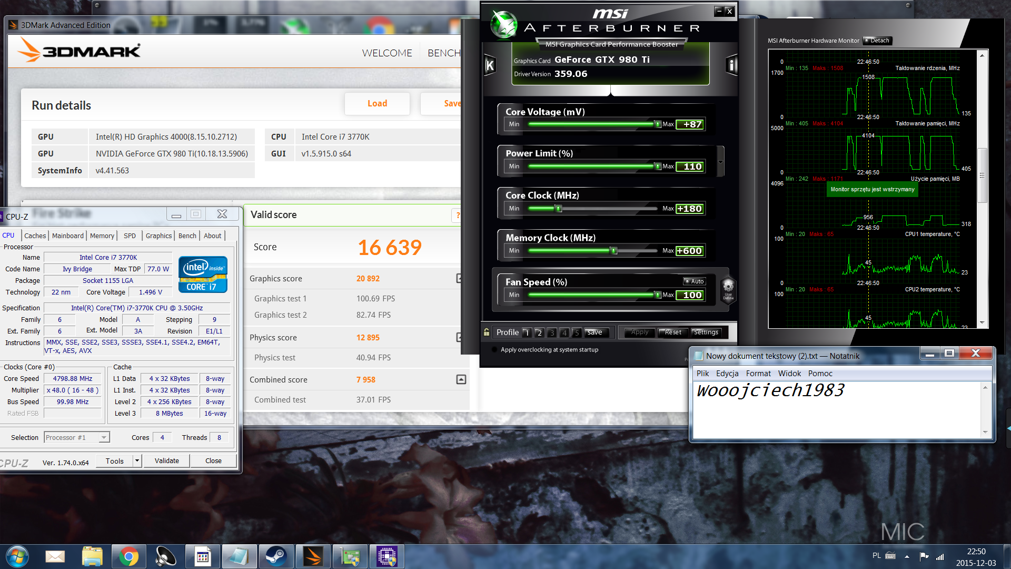Click Afterburner's Apply button

coord(640,332)
